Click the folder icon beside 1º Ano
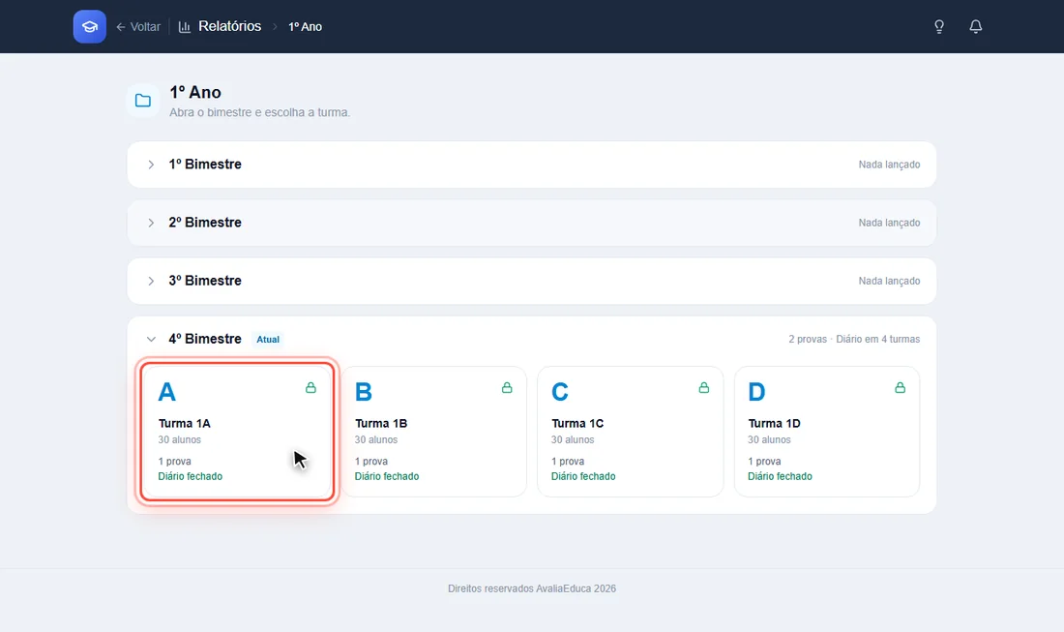This screenshot has width=1064, height=632. click(143, 101)
